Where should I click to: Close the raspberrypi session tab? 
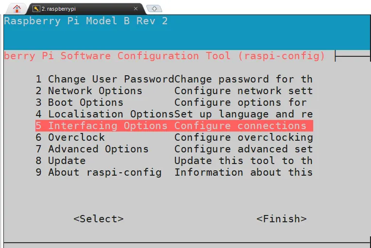tap(135, 9)
